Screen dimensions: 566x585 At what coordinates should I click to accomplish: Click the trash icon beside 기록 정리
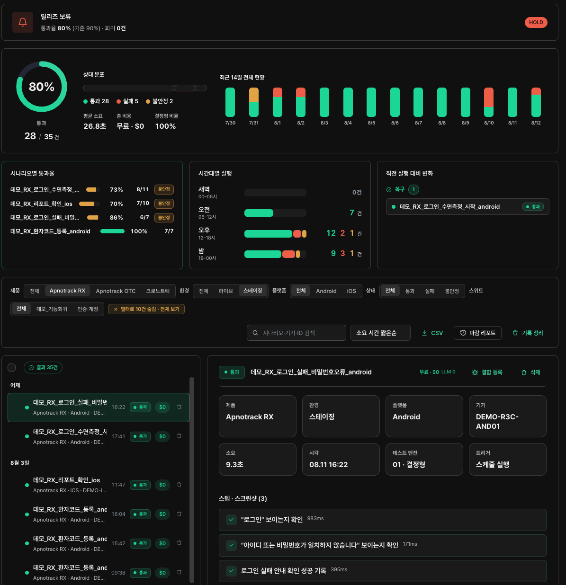pos(515,333)
